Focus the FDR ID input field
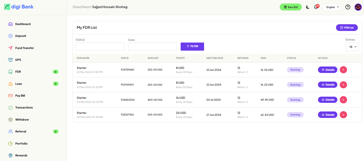The width and height of the screenshot is (364, 161). 100,47
